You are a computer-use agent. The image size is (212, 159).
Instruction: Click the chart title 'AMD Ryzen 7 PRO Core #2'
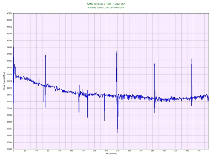point(106,4)
